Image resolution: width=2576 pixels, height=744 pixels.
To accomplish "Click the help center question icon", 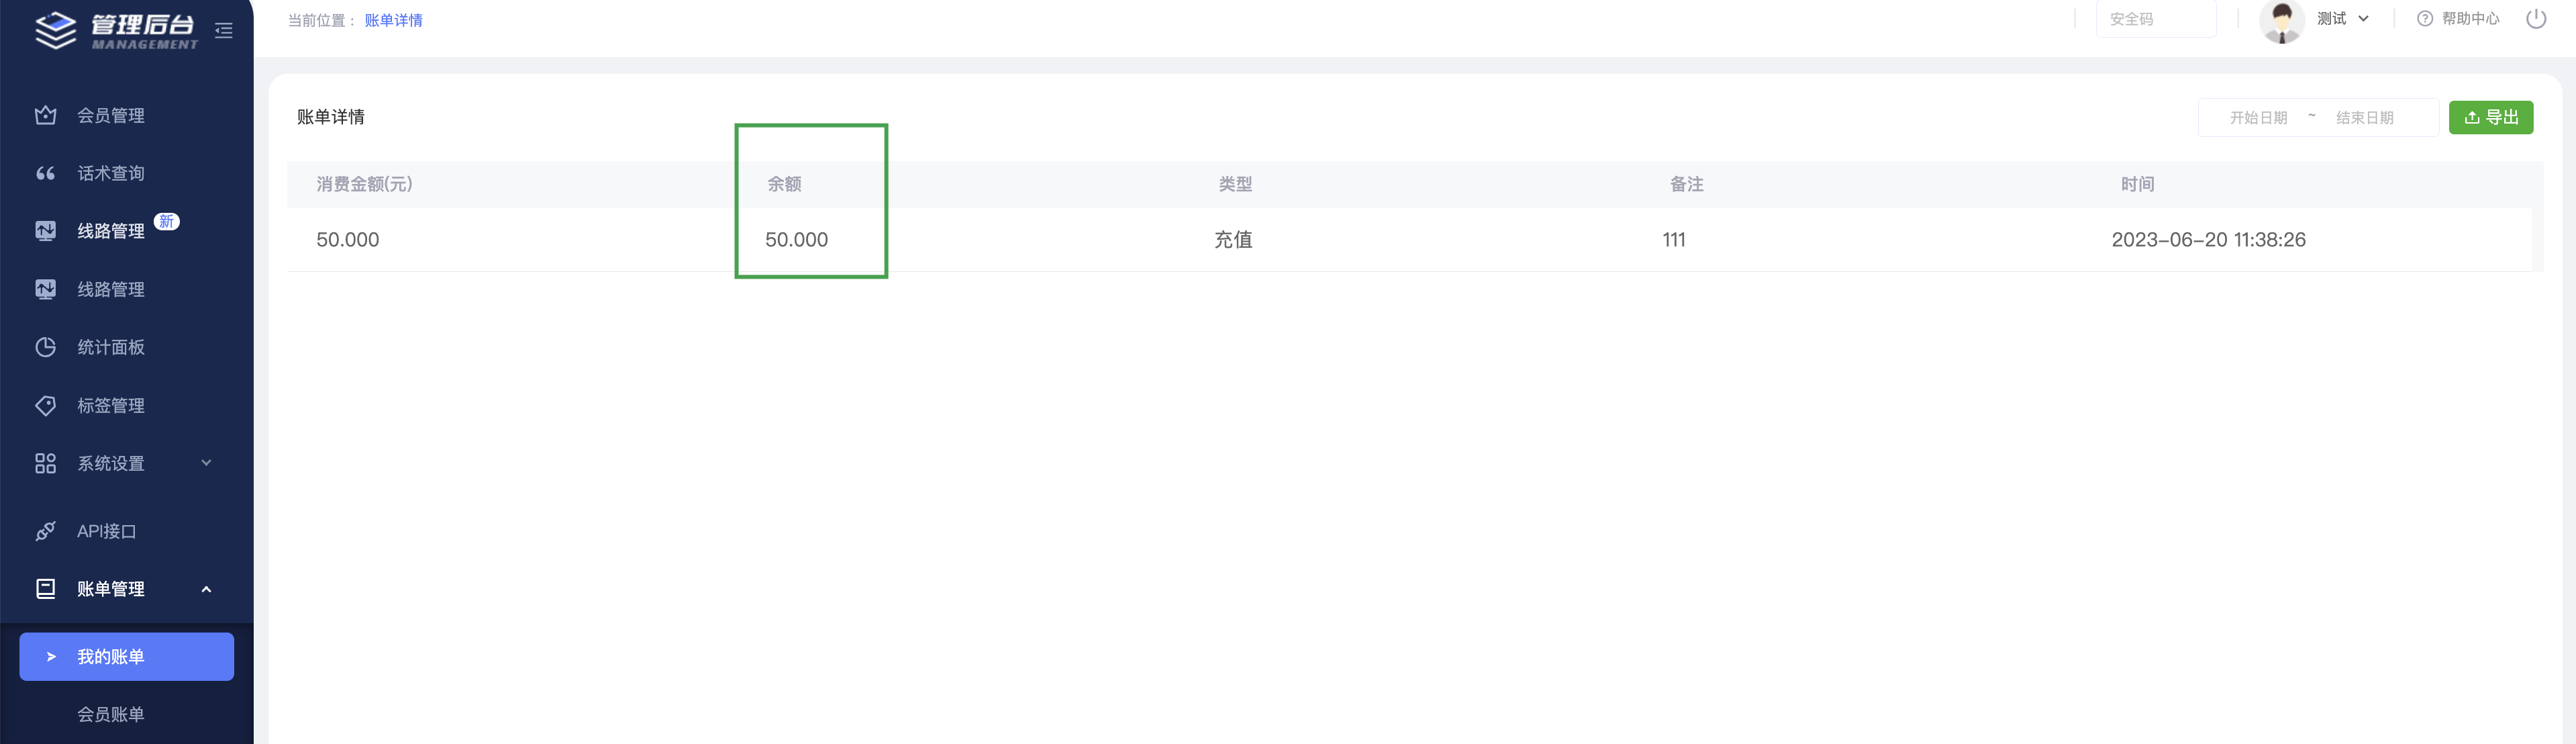I will [2424, 19].
